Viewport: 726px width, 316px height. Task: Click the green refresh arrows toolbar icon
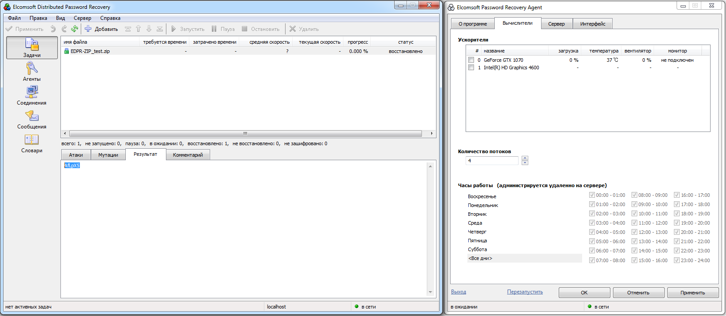tap(75, 29)
